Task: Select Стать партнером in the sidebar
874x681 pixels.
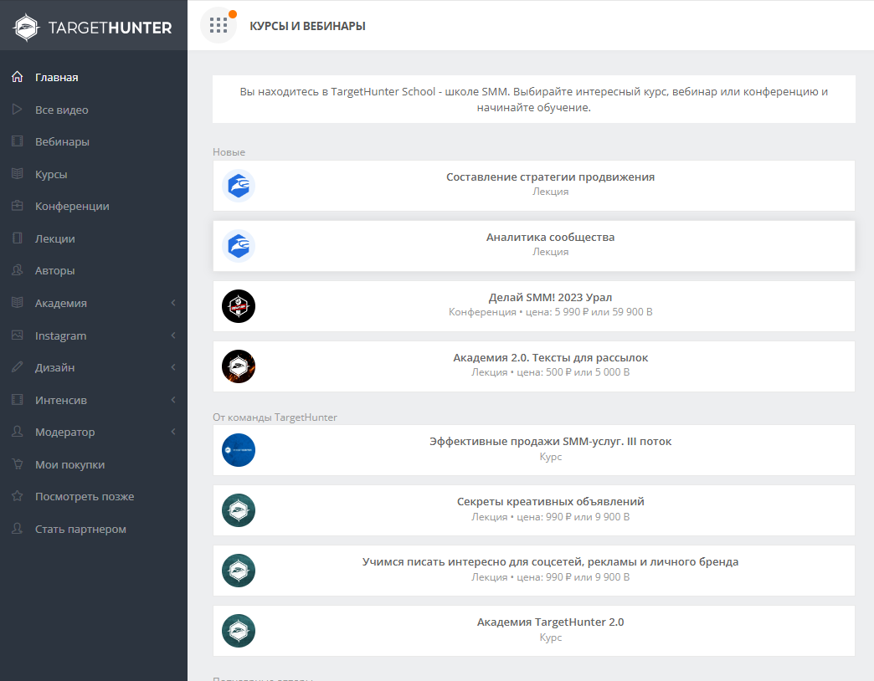Action: click(80, 529)
